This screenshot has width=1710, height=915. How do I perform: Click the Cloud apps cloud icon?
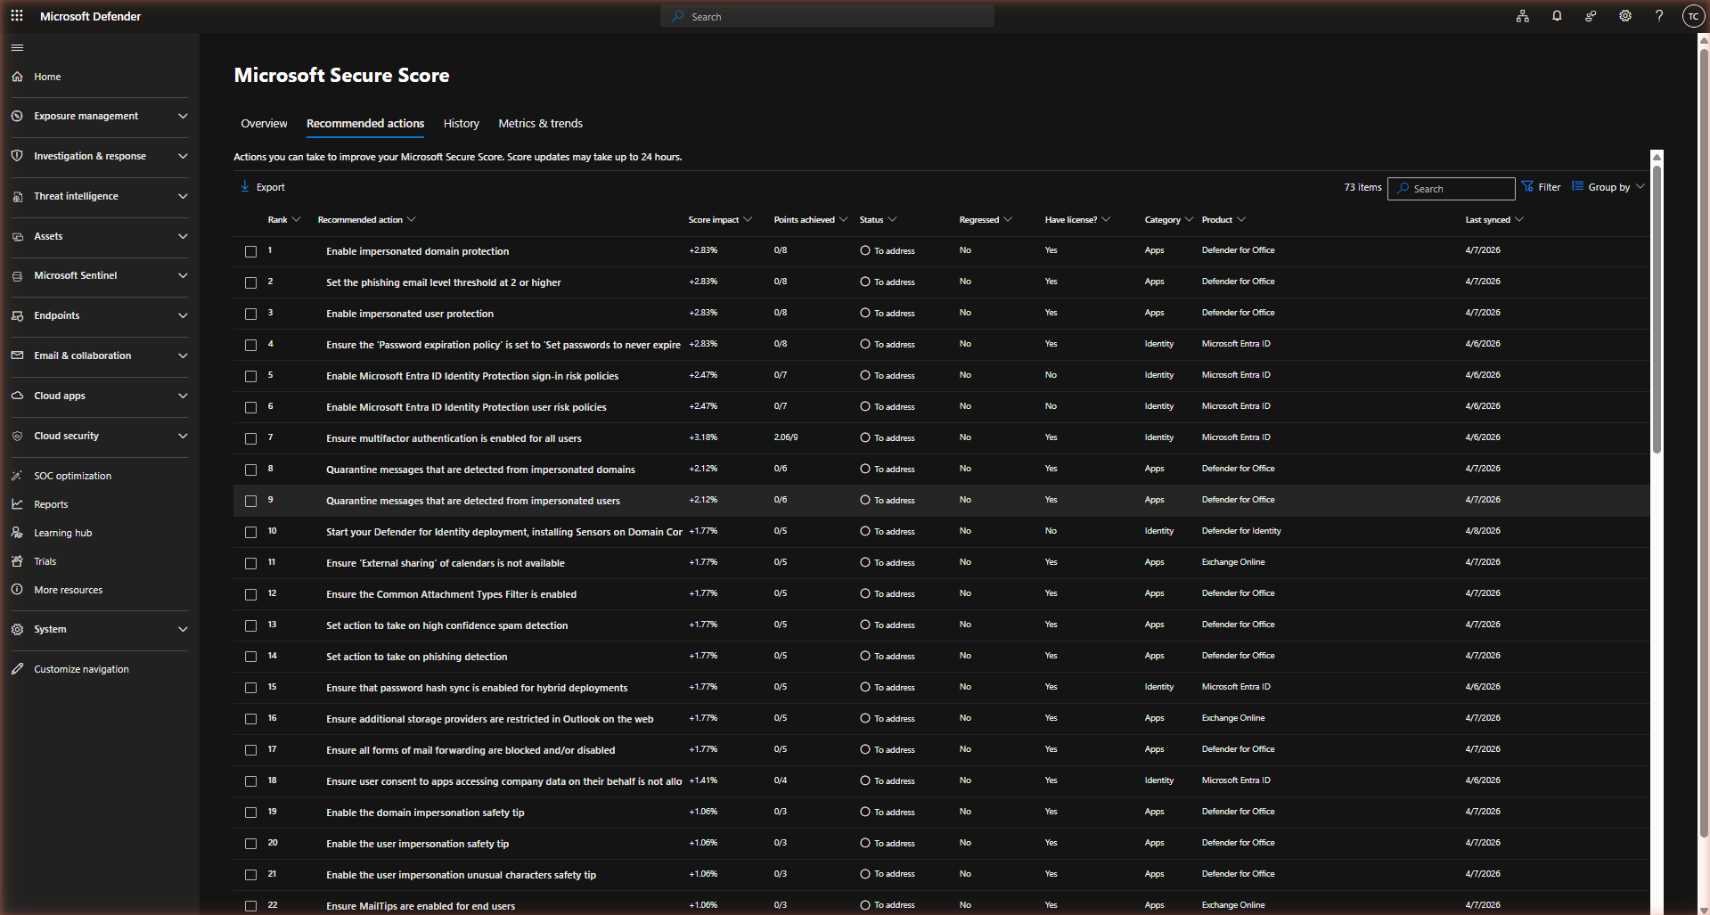pos(17,396)
